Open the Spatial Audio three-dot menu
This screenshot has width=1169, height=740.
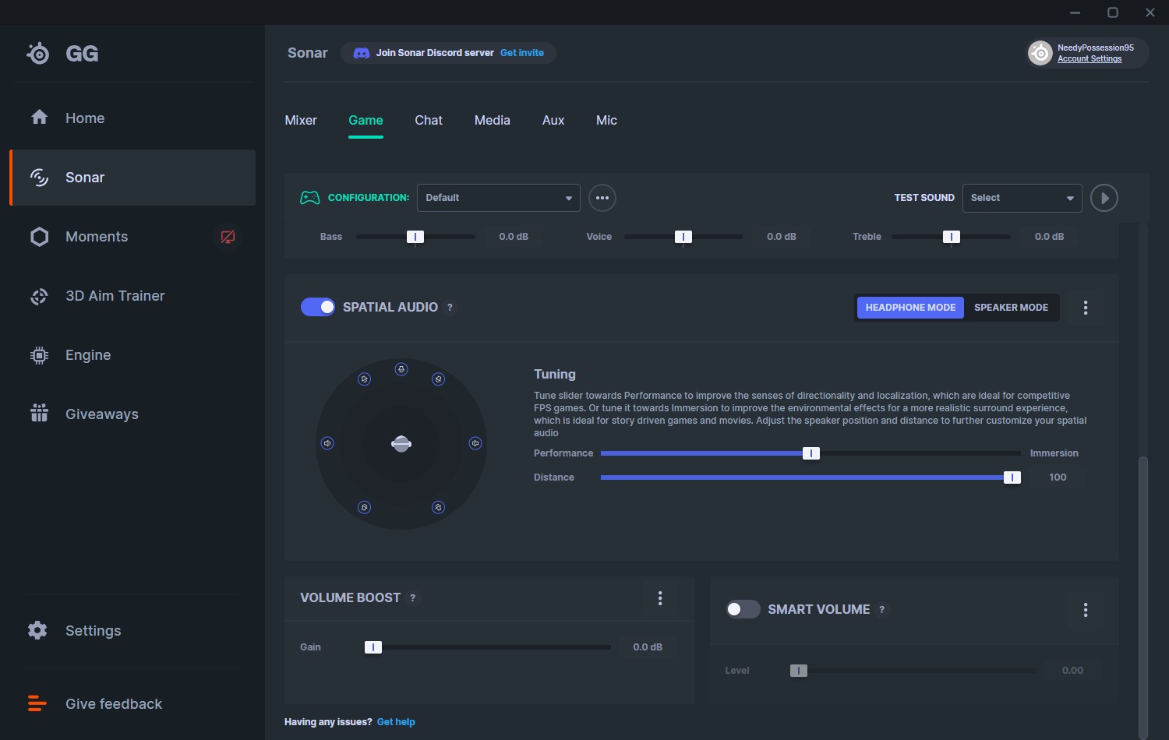coord(1086,308)
